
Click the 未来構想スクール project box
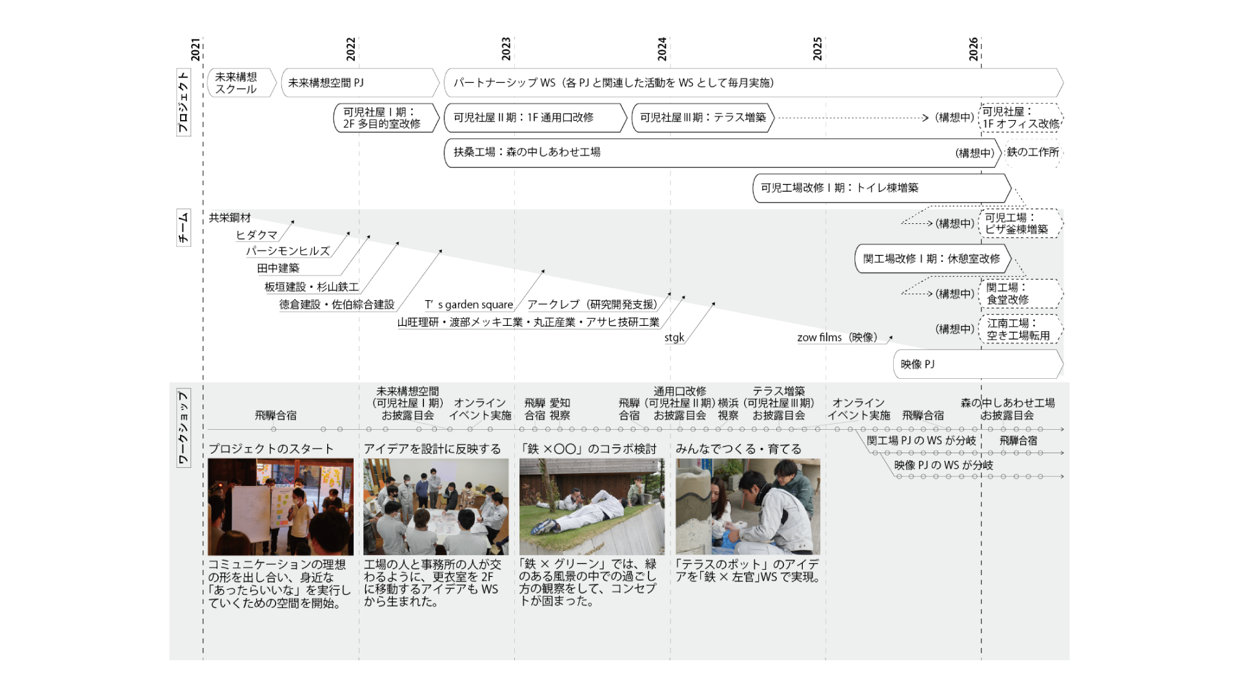[241, 83]
